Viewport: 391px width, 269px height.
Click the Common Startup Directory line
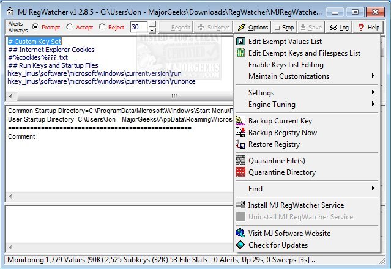tap(121, 111)
